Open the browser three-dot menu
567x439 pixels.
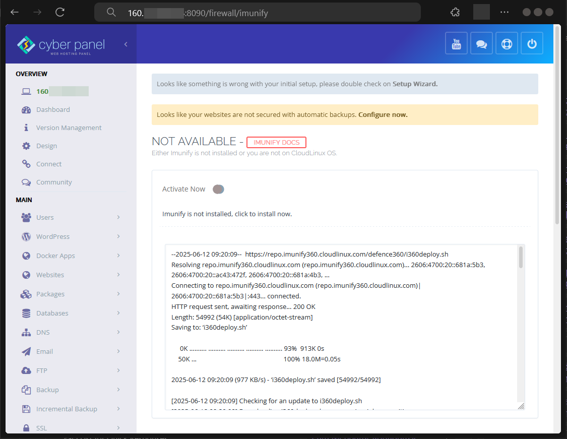(505, 12)
